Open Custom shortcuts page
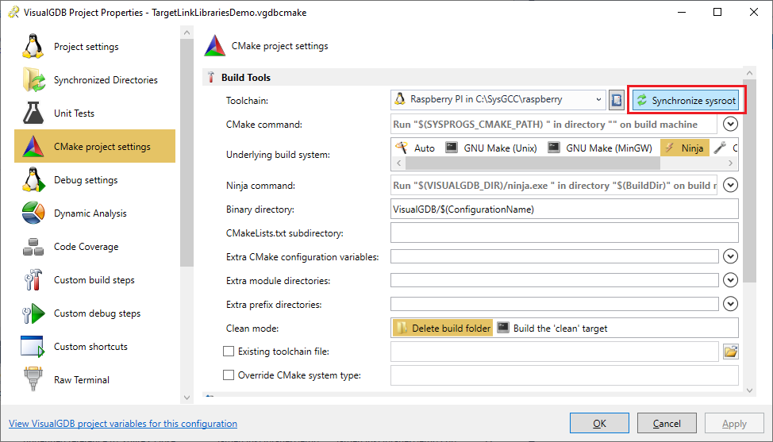 94,347
